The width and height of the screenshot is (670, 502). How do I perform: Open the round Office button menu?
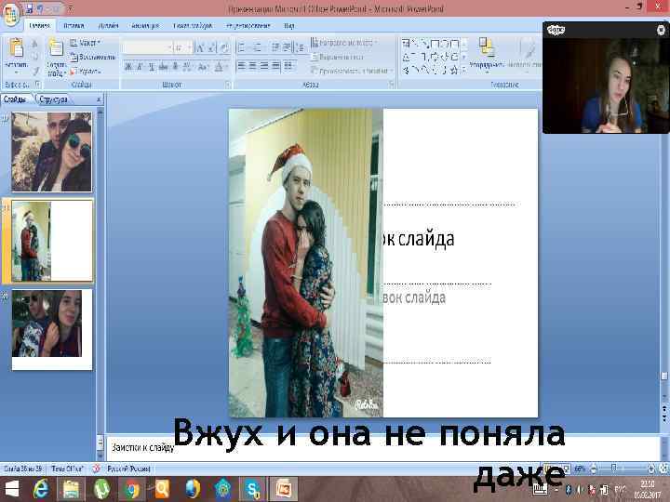point(10,13)
